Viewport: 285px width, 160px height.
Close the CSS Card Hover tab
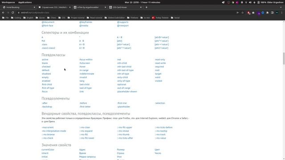tap(141, 7)
